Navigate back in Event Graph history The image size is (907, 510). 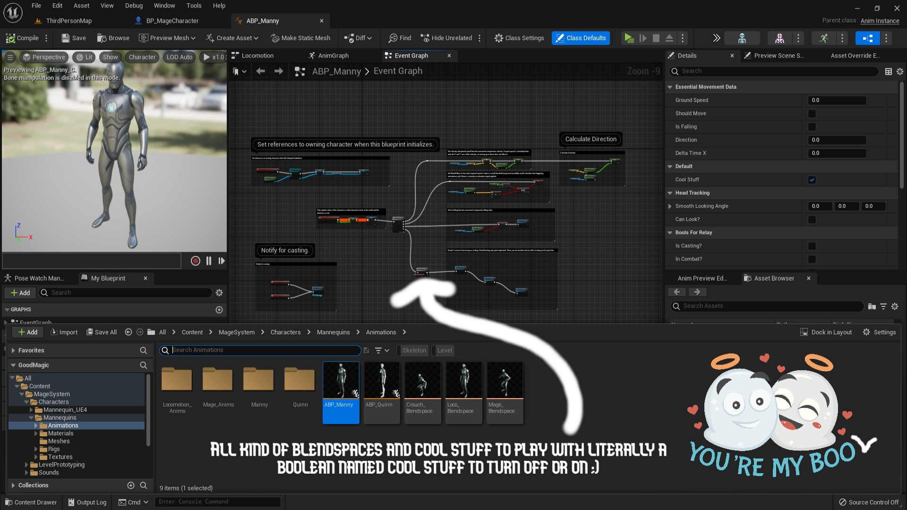[x=260, y=71]
